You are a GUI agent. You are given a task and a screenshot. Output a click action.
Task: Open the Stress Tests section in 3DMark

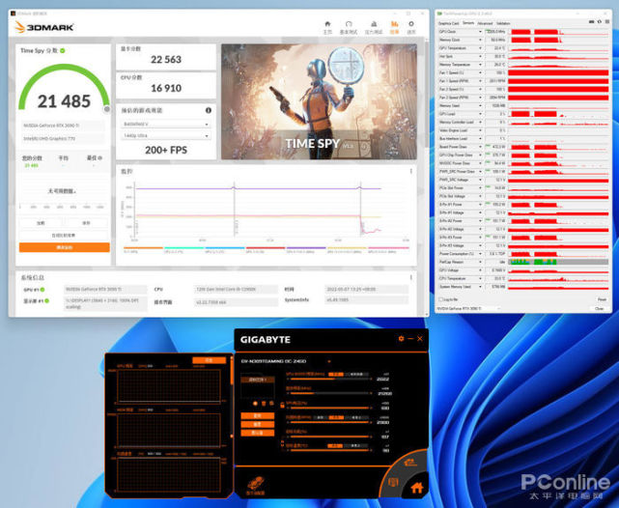pyautogui.click(x=374, y=27)
